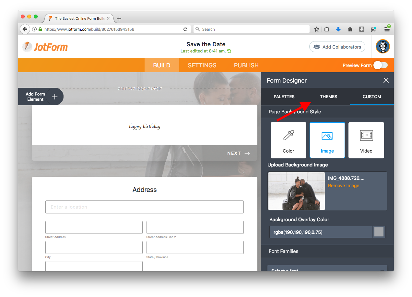Open the Background Overlay Color swatch
This screenshot has width=412, height=297.
tap(379, 232)
